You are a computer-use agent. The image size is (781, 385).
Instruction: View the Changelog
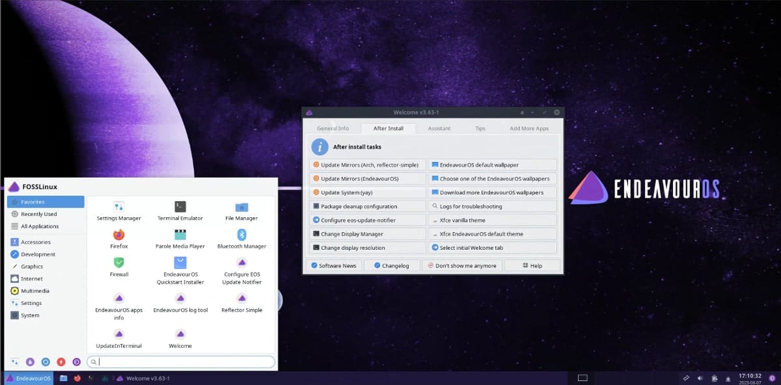[392, 265]
